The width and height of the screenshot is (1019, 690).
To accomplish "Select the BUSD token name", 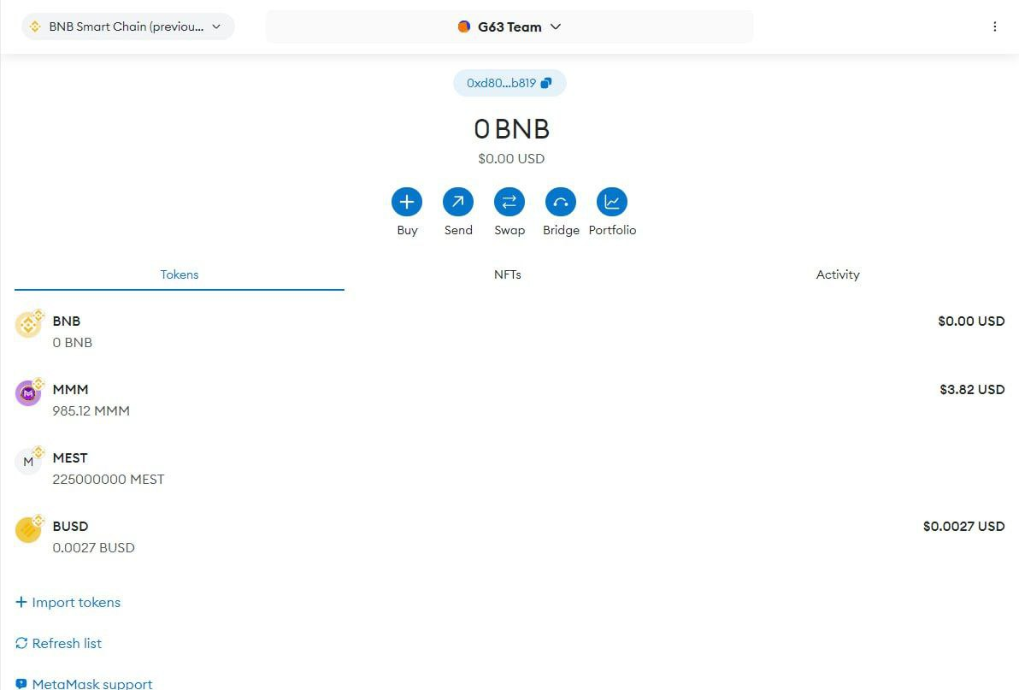I will pyautogui.click(x=70, y=526).
